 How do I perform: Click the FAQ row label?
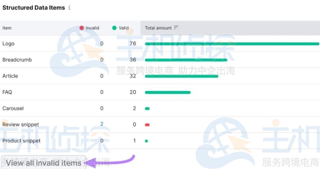(x=7, y=92)
